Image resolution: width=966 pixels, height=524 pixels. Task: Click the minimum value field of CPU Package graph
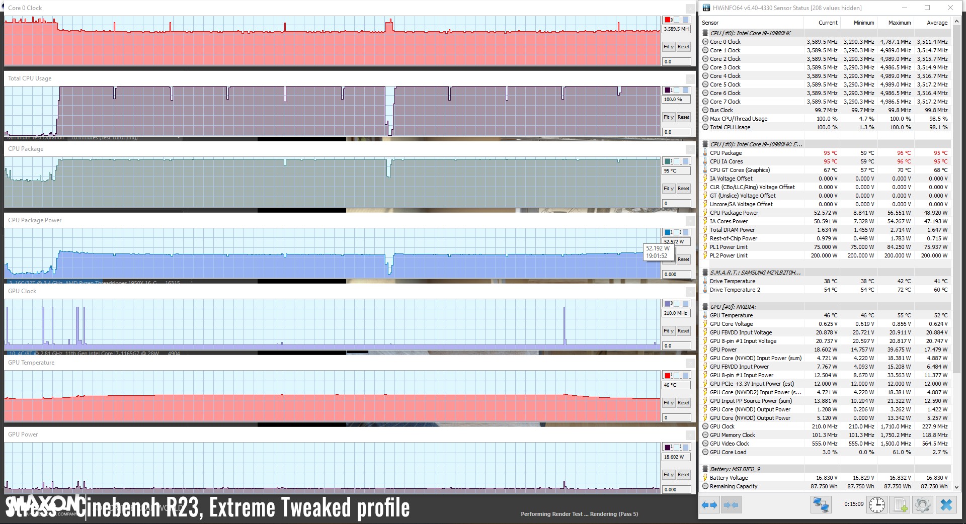(x=676, y=204)
